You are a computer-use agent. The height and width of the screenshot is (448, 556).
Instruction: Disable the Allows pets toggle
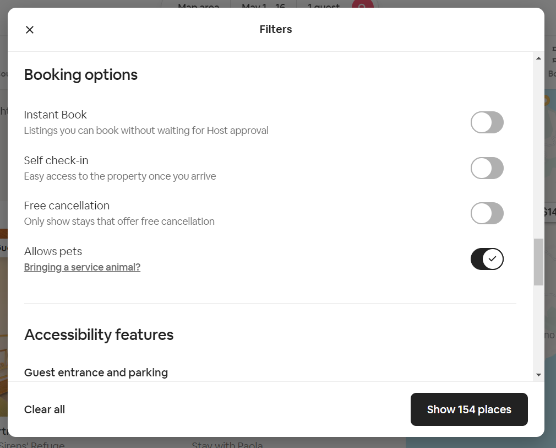[487, 258]
